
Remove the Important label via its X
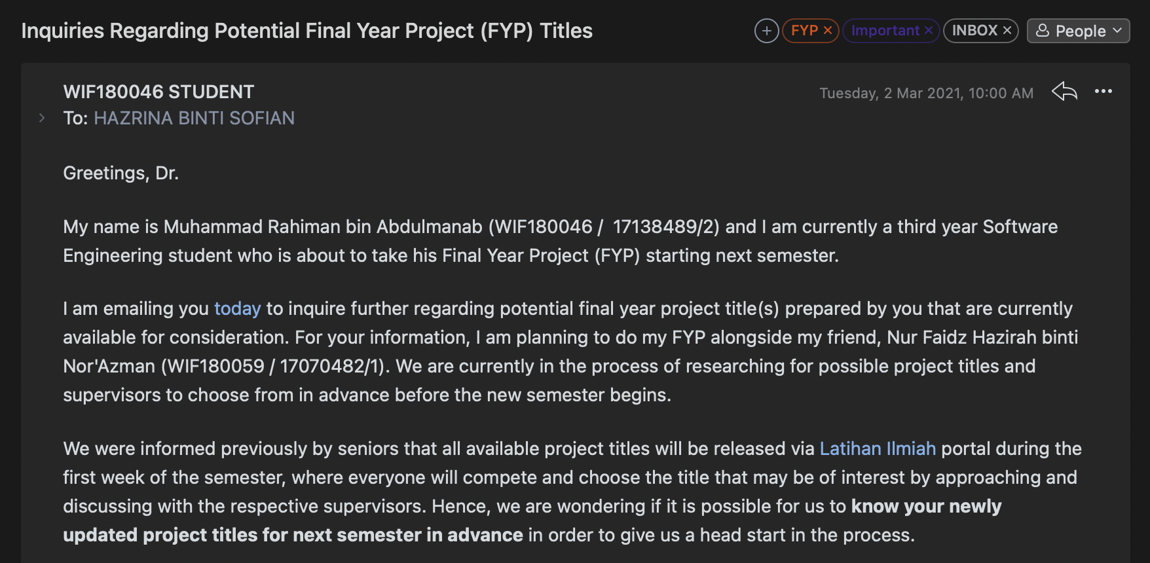click(929, 30)
